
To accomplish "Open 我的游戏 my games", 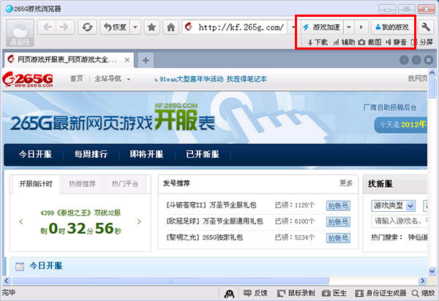I will 392,27.
